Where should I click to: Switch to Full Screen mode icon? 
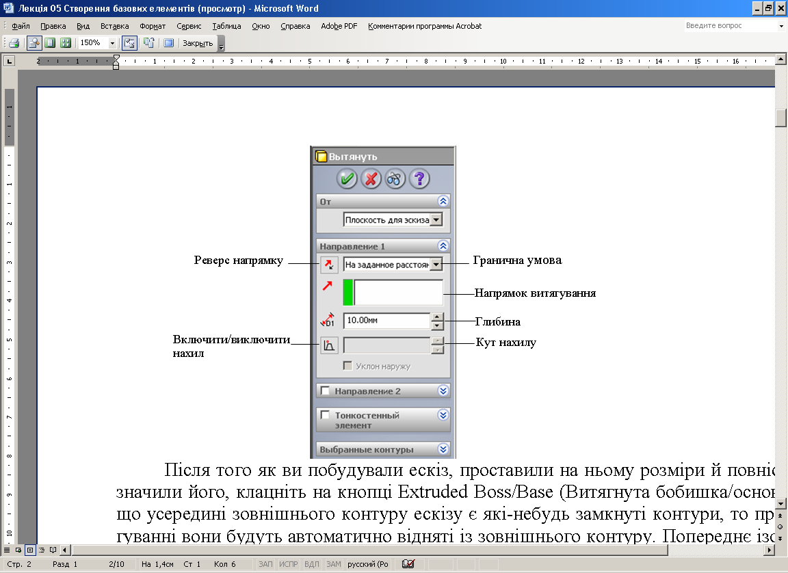168,43
